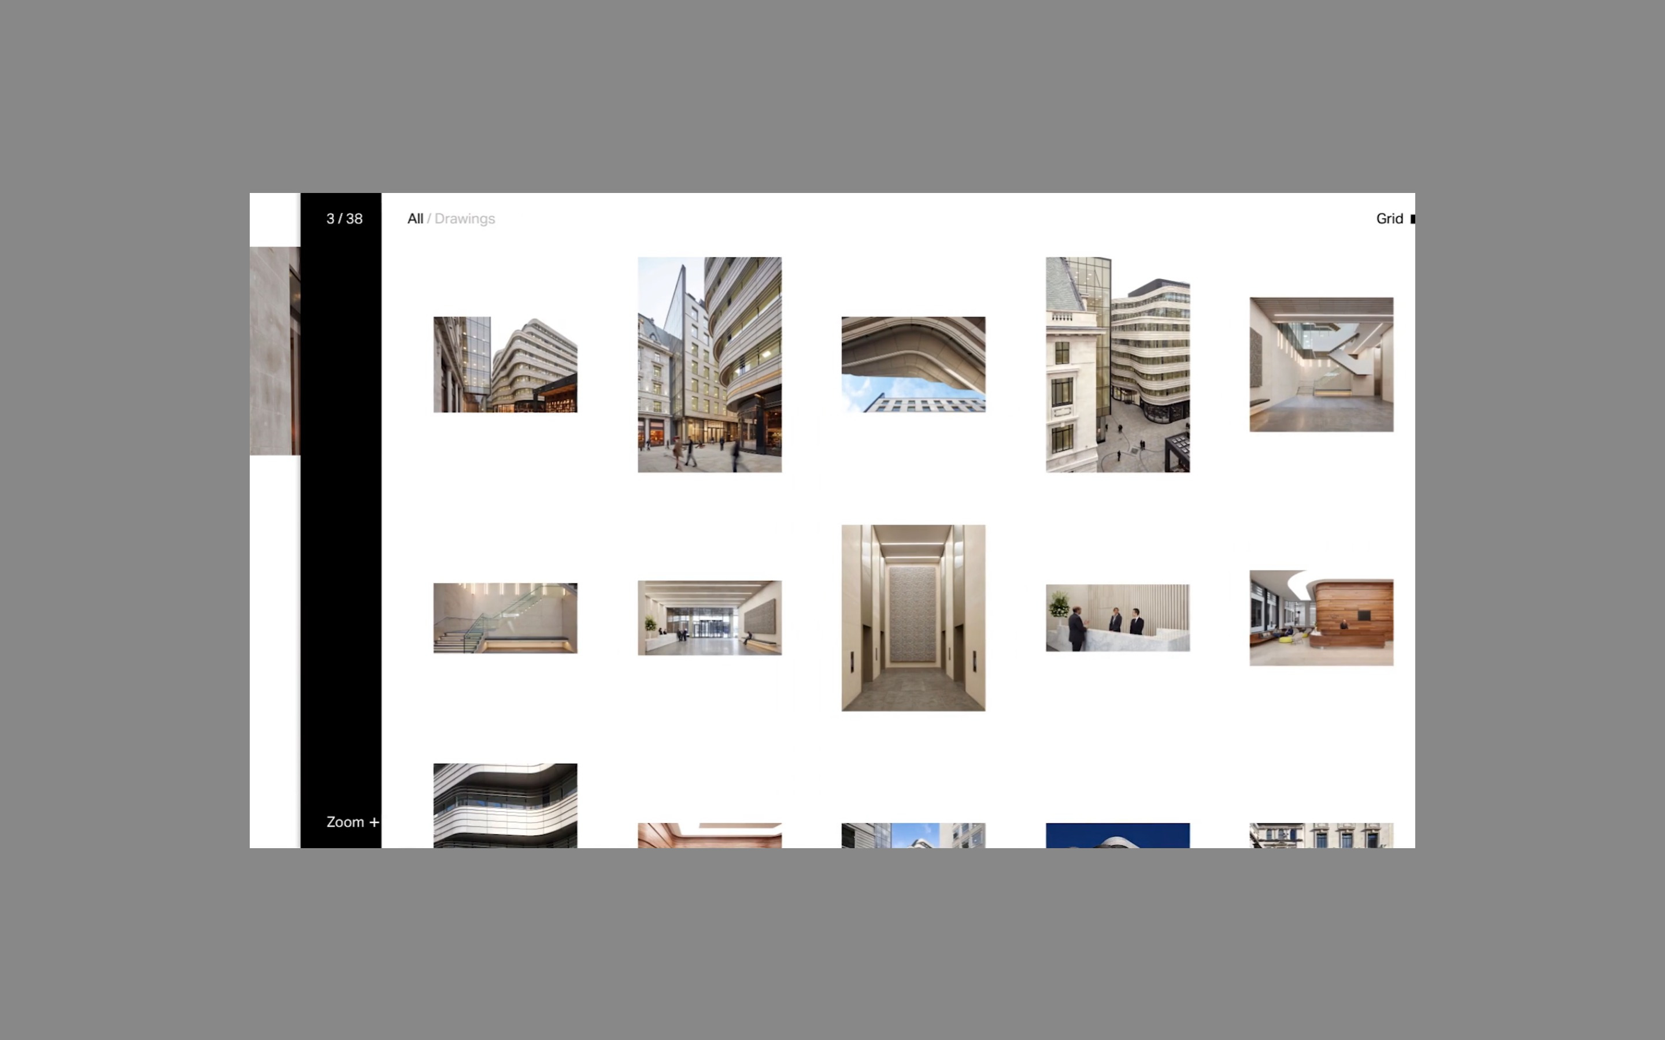Open the tall lift lobby corridor thumbnail
The width and height of the screenshot is (1665, 1040).
point(913,618)
